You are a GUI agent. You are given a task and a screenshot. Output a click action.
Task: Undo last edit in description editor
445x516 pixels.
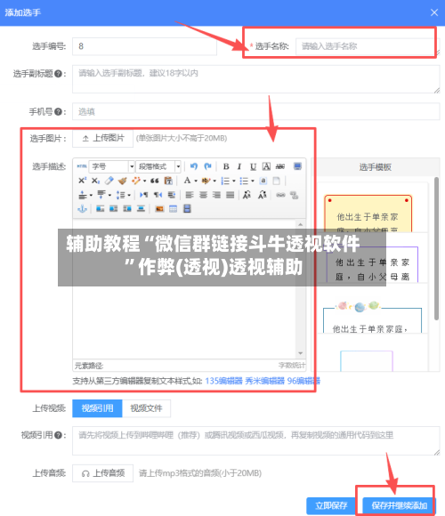(194, 166)
